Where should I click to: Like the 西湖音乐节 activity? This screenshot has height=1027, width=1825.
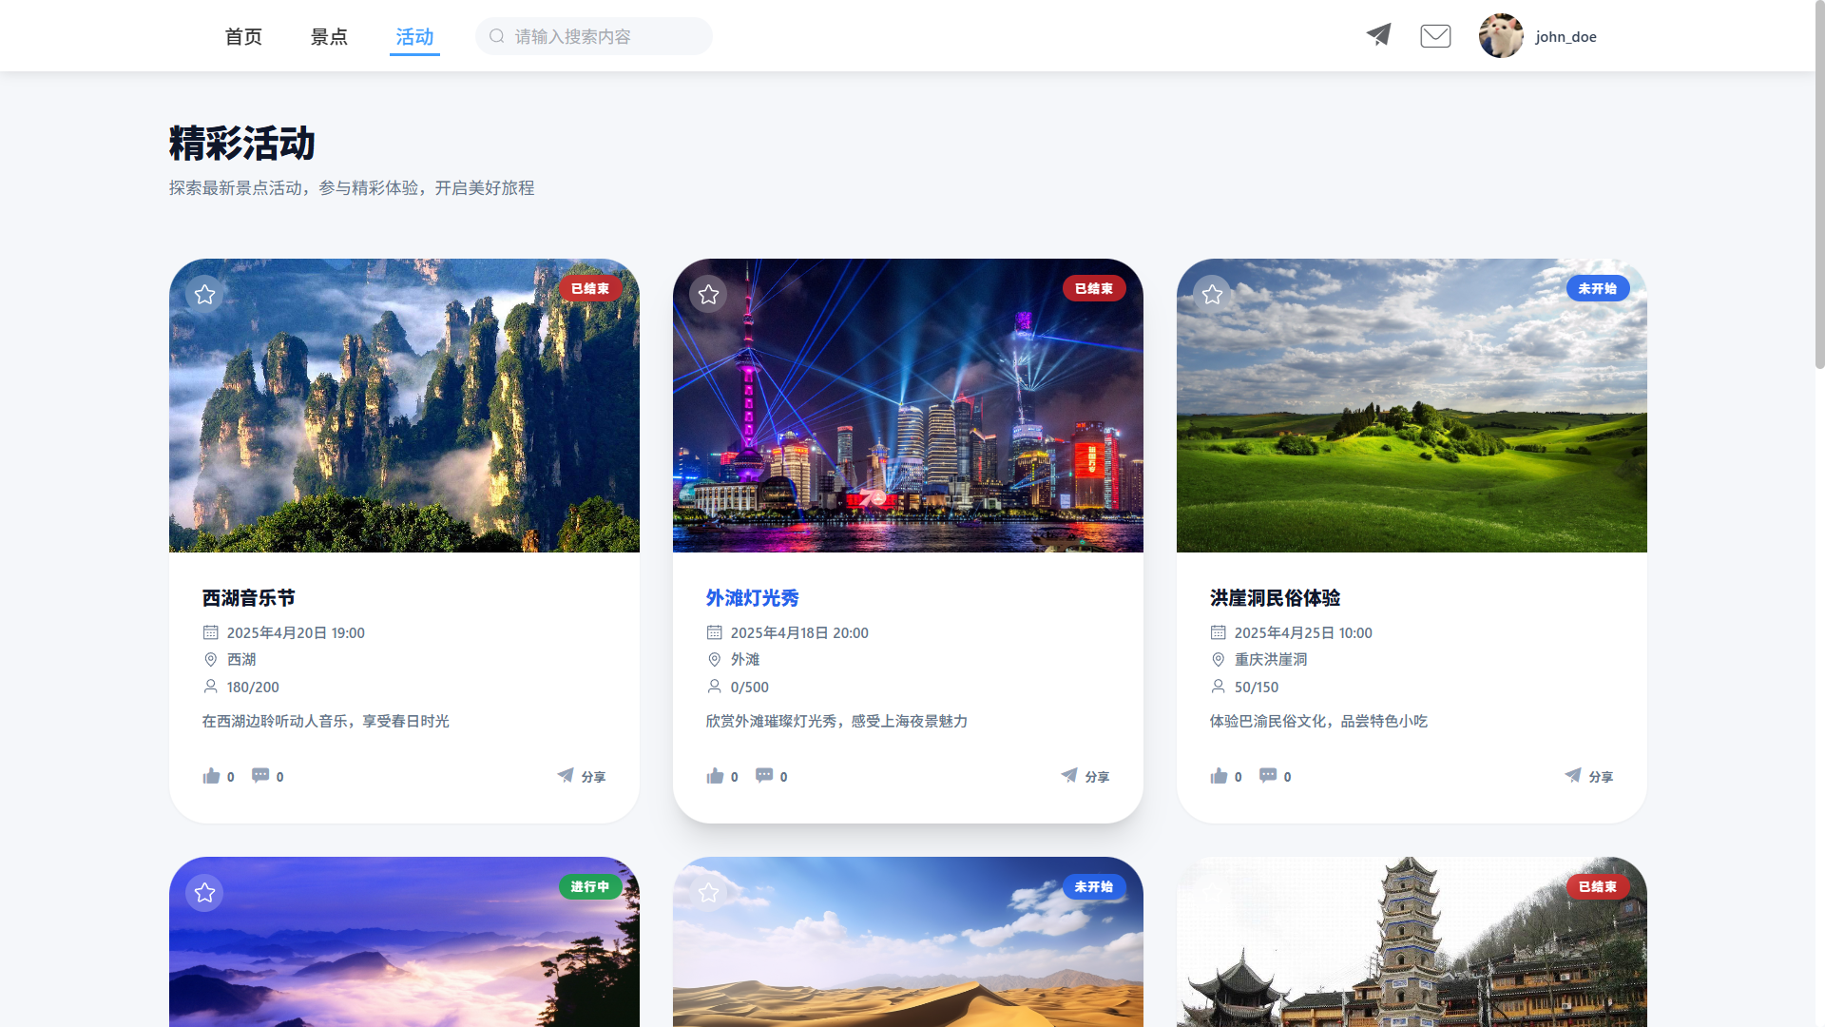point(211,776)
